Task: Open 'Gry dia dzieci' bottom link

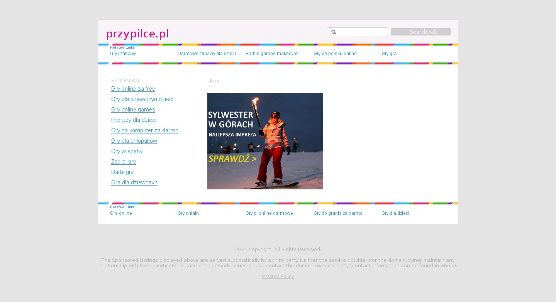Action: pyautogui.click(x=395, y=213)
